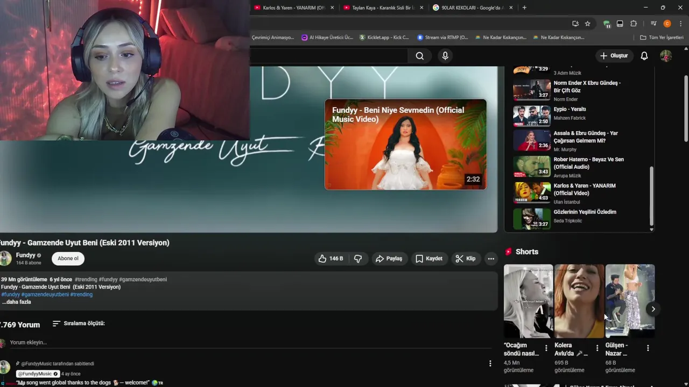Viewport: 689px width, 387px height.
Task: Open the green extension with badge 11
Action: coord(607,24)
